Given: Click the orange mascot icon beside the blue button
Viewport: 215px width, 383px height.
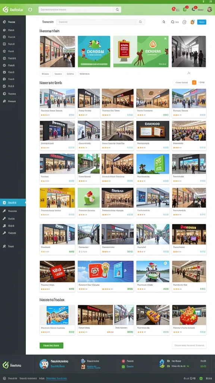Looking at the screenshot, I should [192, 22].
